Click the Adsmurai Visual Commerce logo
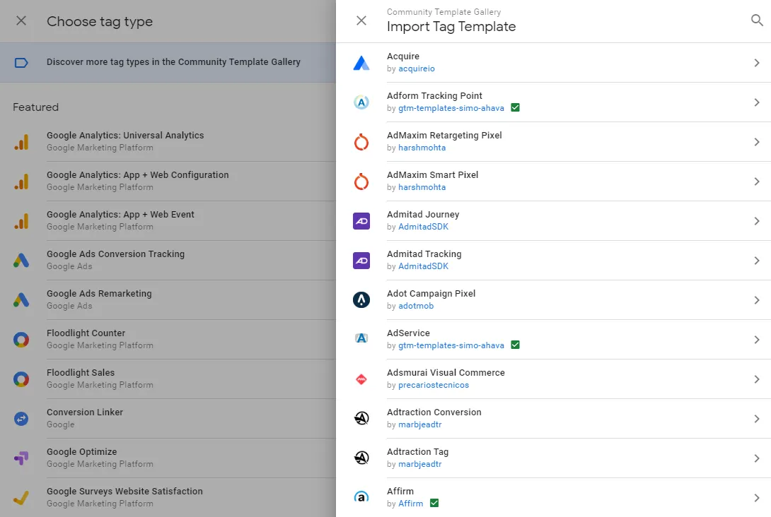 [361, 379]
